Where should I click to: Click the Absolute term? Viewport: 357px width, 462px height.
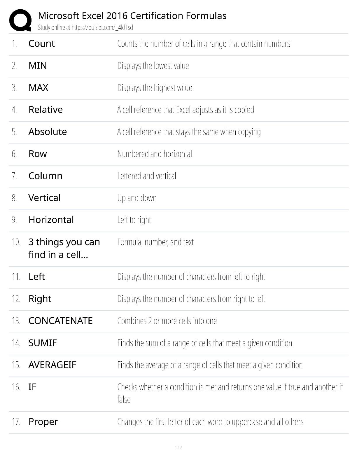pyautogui.click(x=48, y=132)
